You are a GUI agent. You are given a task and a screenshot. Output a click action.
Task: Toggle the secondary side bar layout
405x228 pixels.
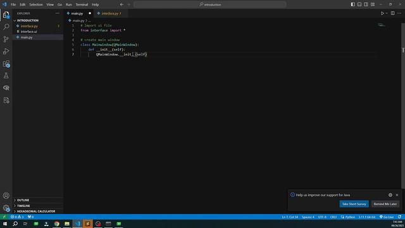point(366,4)
